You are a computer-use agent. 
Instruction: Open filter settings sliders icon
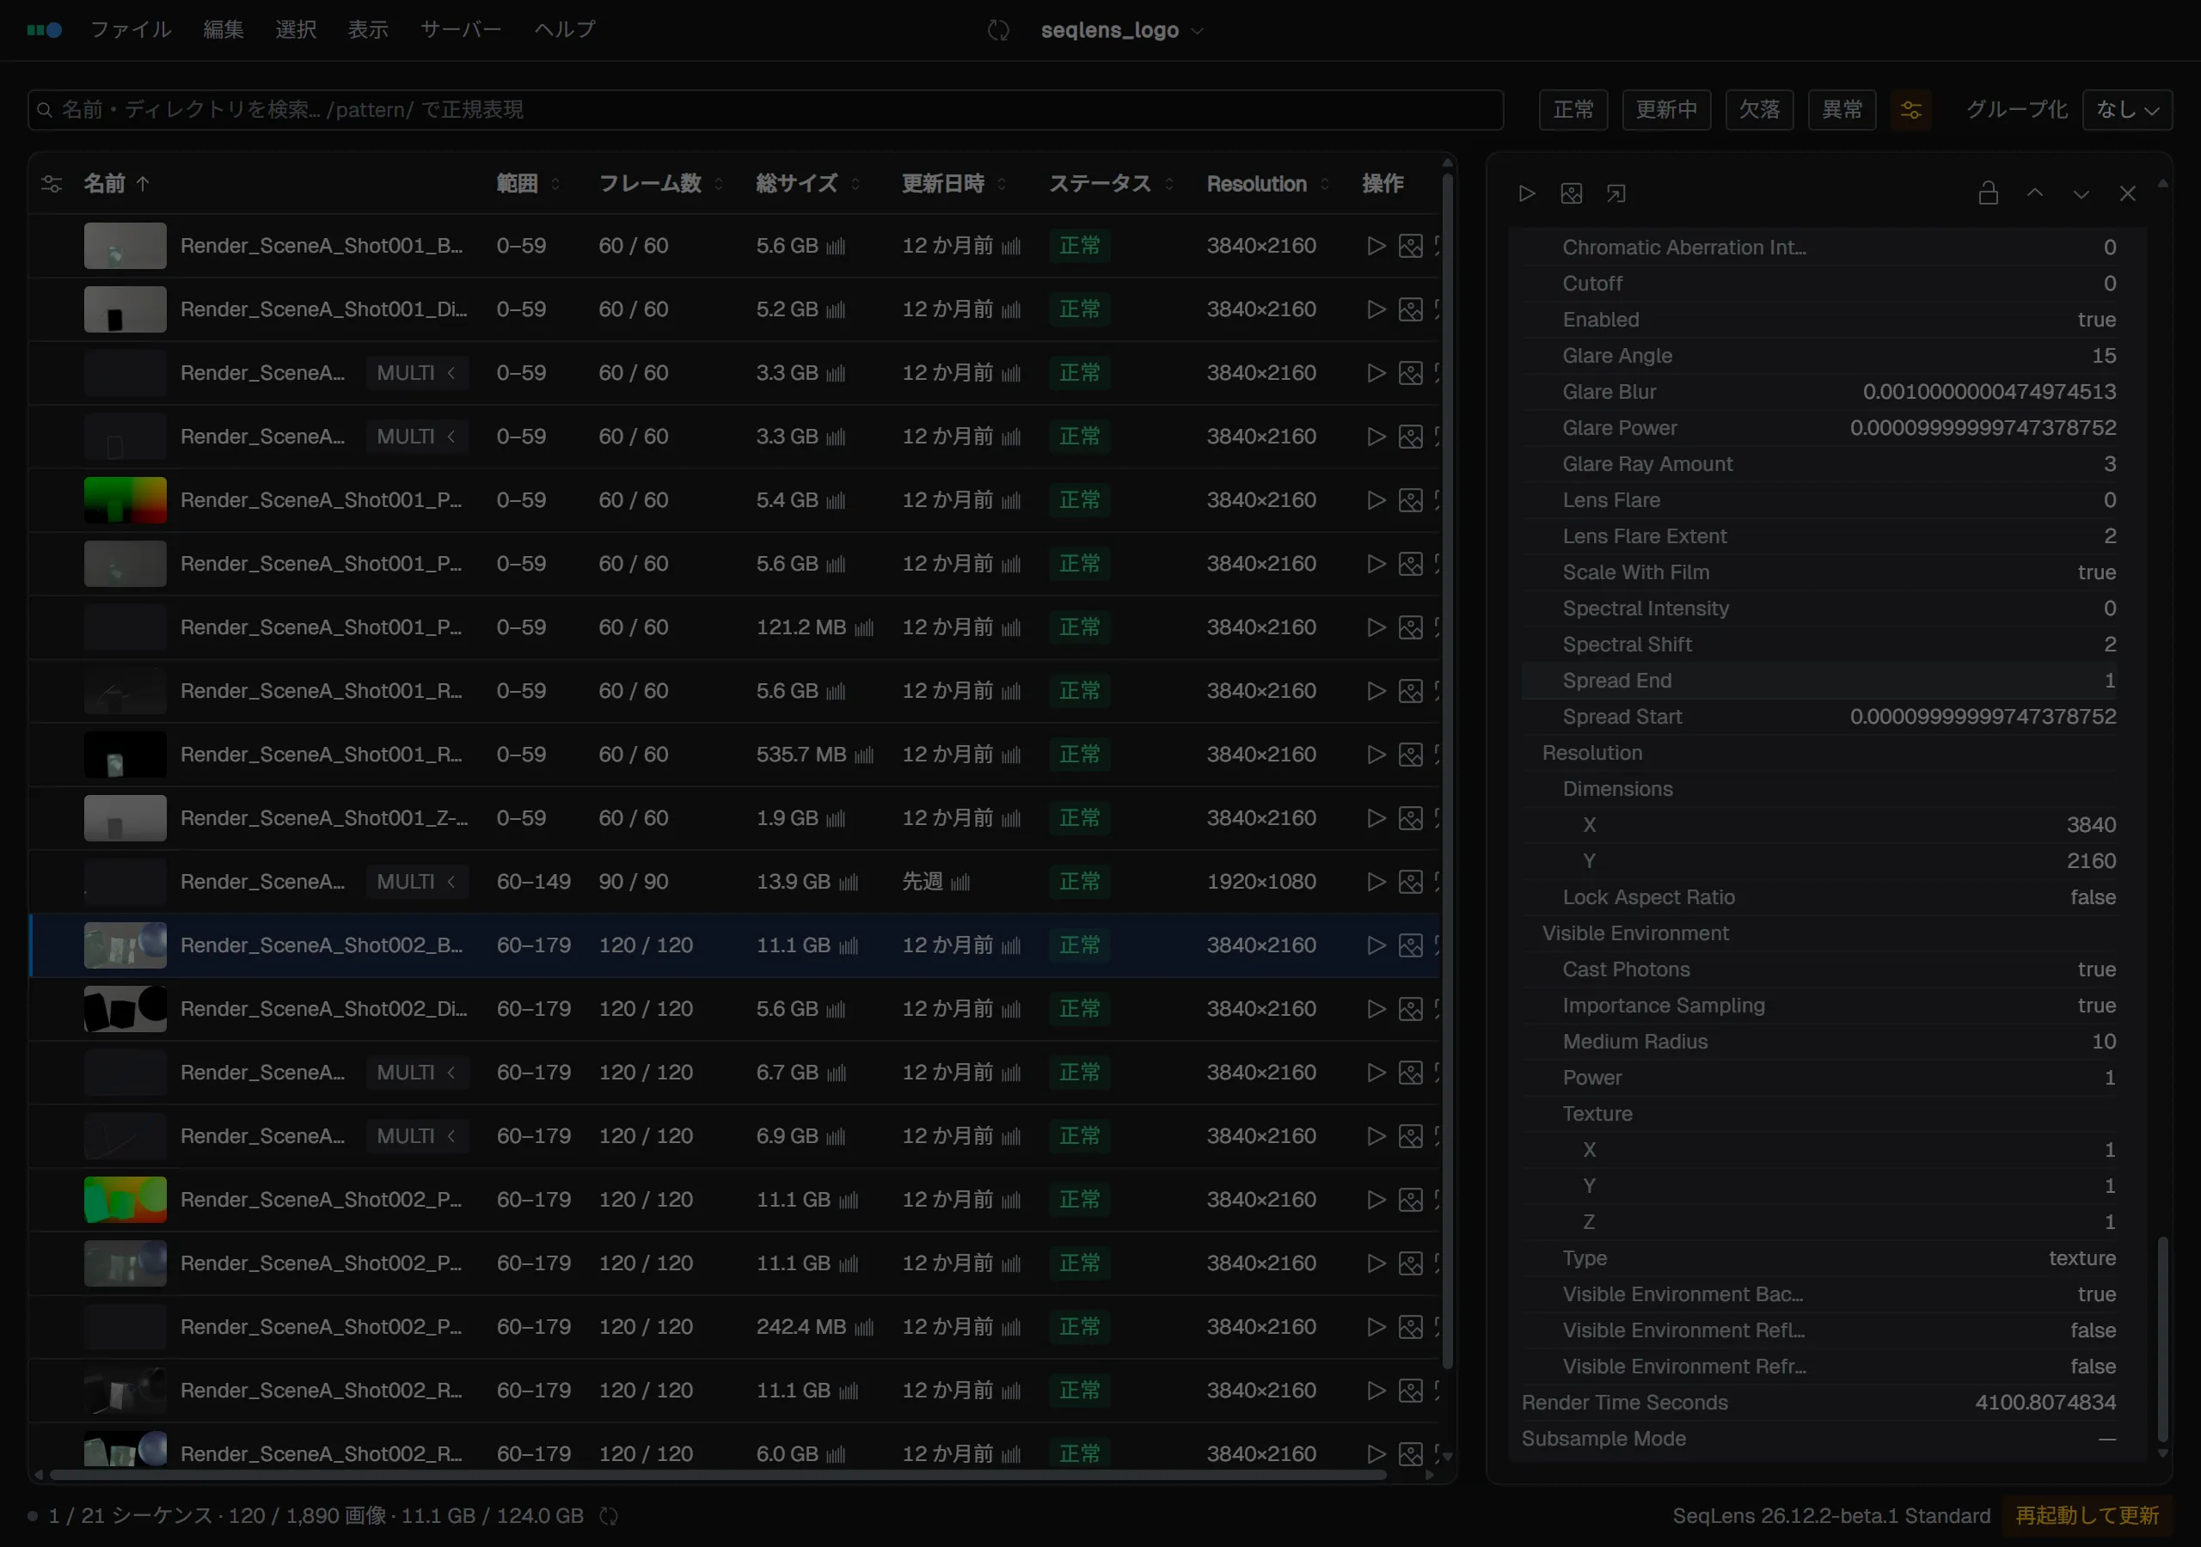click(x=1910, y=109)
